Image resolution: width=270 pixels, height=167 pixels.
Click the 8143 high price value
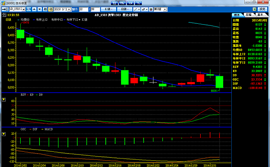tap(259, 29)
